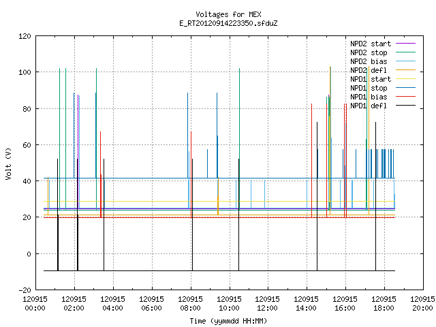
Task: Click the y-axis tick value -20
Action: pos(25,290)
